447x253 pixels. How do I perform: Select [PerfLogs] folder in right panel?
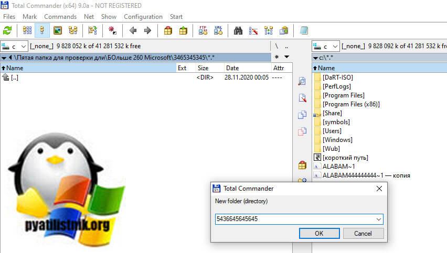click(x=337, y=86)
